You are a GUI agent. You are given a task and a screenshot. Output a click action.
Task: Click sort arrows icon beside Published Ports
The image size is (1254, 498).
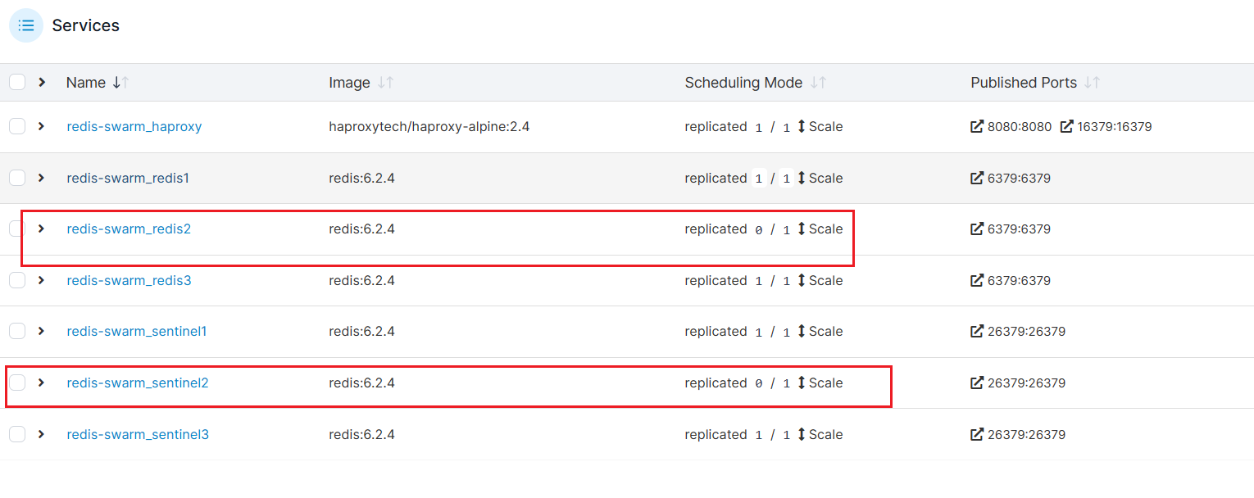[x=1092, y=83]
